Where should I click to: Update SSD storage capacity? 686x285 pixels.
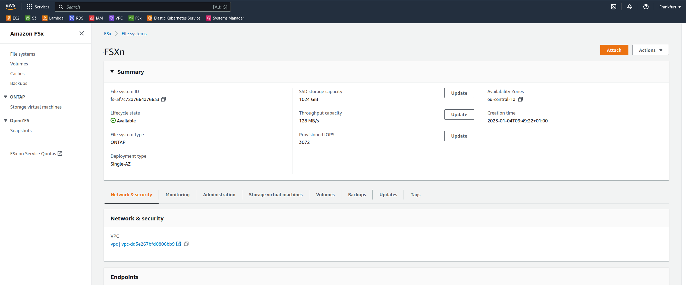459,93
